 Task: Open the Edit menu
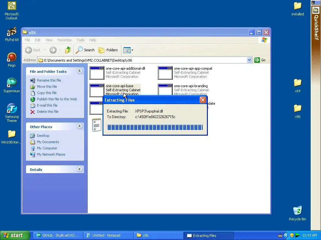38,40
